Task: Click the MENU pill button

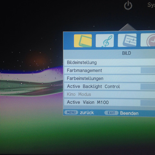Action: [x=71, y=112]
